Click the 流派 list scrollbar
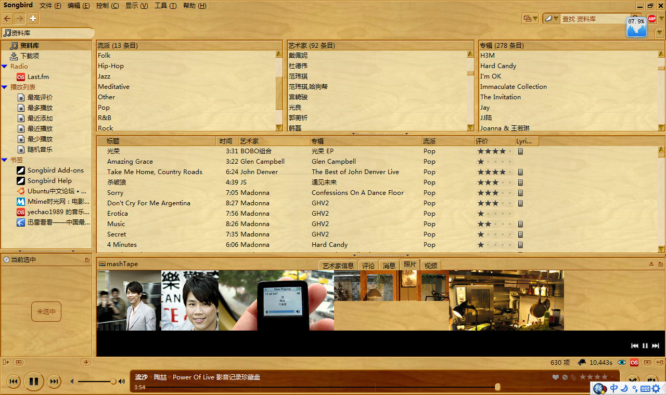Image resolution: width=666 pixels, height=395 pixels. [x=279, y=90]
